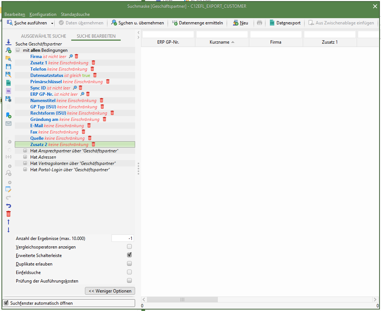Click the blue move-up arrow icon
The image size is (381, 311).
tap(8, 222)
